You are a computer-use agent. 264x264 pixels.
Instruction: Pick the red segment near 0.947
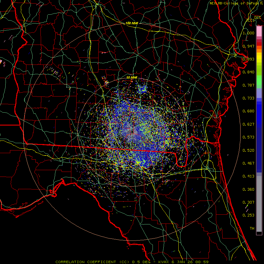click(259, 44)
